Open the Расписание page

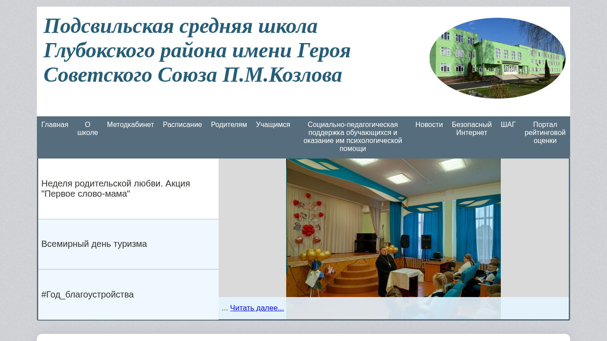tap(182, 125)
